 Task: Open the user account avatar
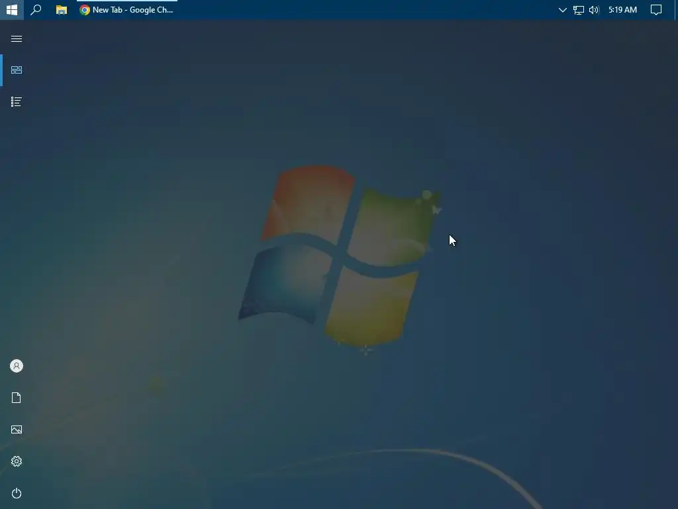(x=17, y=366)
